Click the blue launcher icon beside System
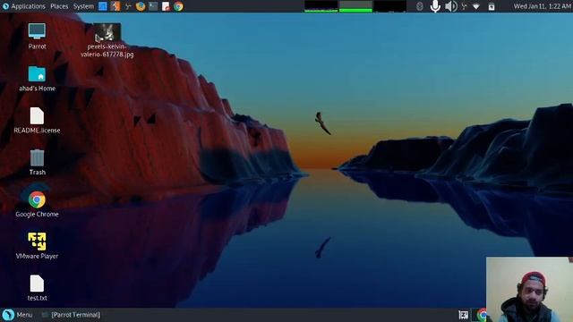The width and height of the screenshot is (573, 322). click(103, 6)
